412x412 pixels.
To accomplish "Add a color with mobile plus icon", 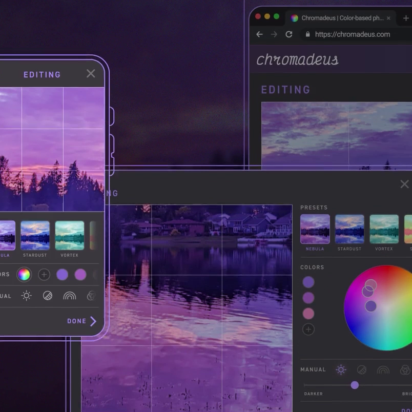I will pos(44,274).
